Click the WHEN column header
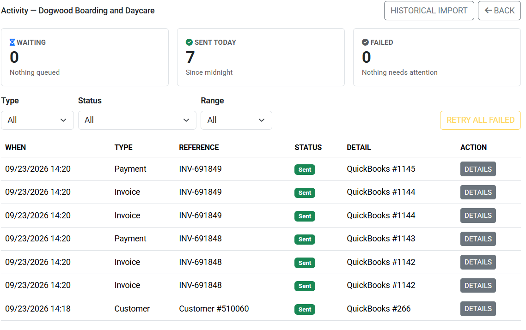This screenshot has width=526, height=330. point(15,147)
